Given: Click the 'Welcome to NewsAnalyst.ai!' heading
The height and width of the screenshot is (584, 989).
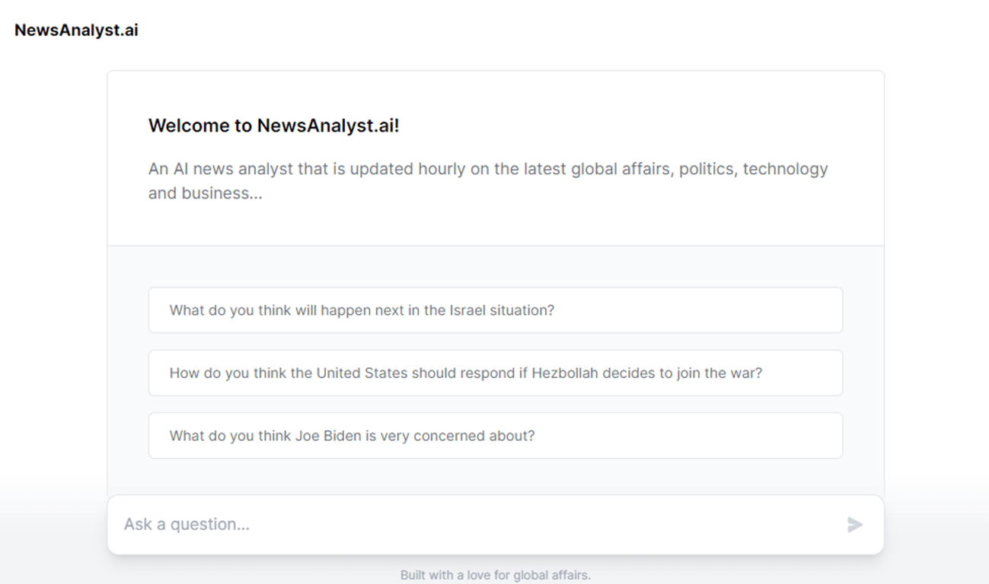Looking at the screenshot, I should 274,125.
